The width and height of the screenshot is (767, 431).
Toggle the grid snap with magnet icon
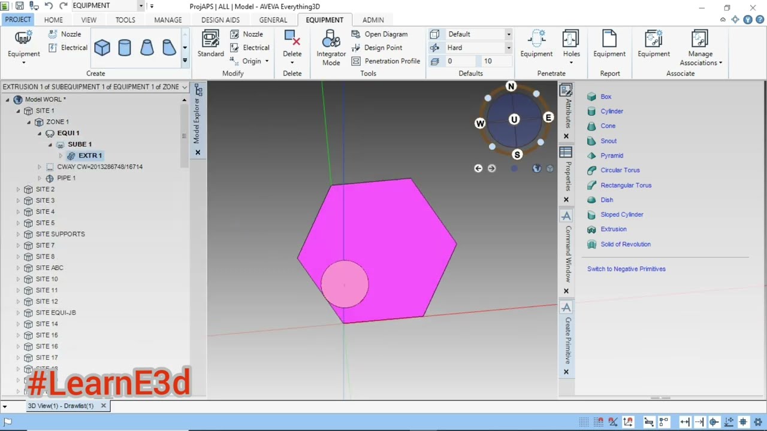point(599,422)
